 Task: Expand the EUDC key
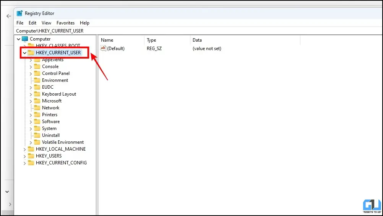tap(31, 87)
